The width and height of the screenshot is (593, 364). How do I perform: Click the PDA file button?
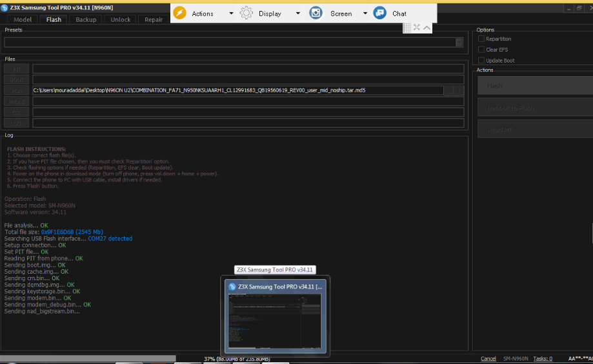(17, 91)
